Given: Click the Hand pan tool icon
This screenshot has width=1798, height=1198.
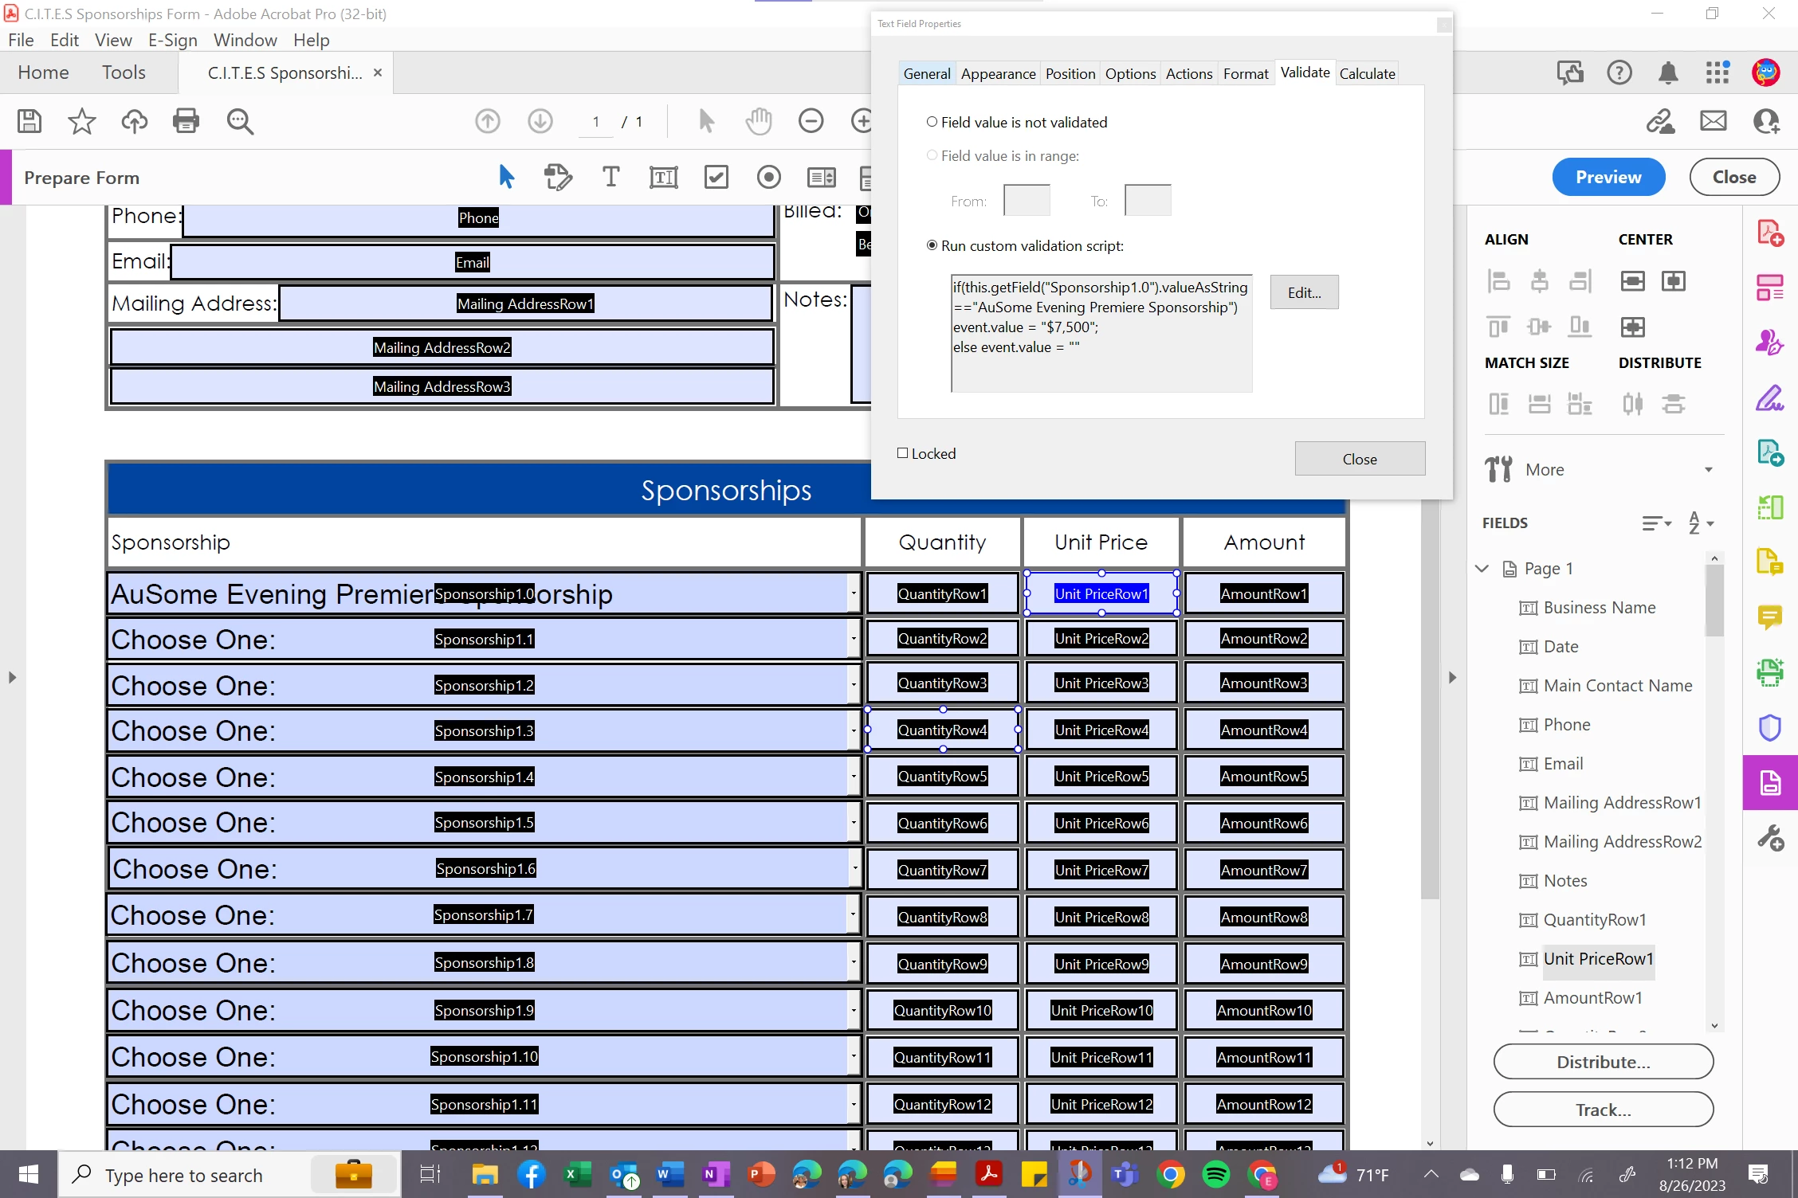Looking at the screenshot, I should [x=758, y=121].
